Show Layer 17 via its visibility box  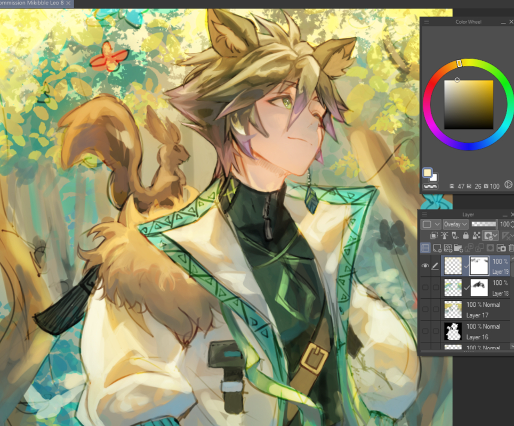(425, 309)
